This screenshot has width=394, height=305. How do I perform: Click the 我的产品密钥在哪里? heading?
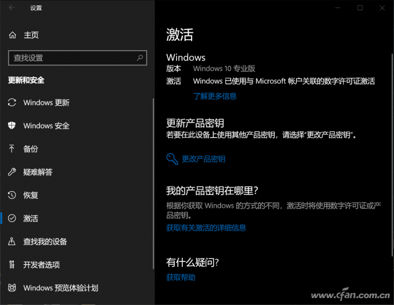(x=212, y=190)
